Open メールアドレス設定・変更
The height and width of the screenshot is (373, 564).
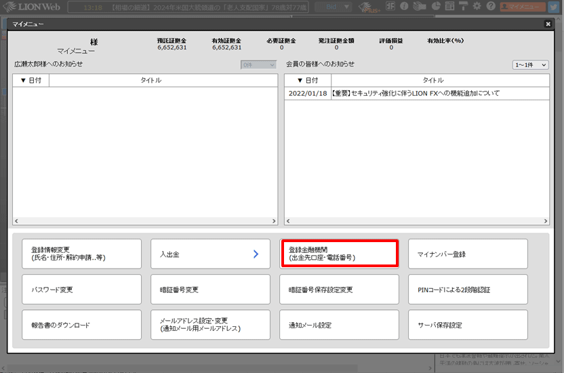click(210, 324)
